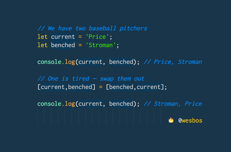The height and width of the screenshot is (152, 231).
Task: Click the 'One is tired' comment line
Action: [x=91, y=79]
